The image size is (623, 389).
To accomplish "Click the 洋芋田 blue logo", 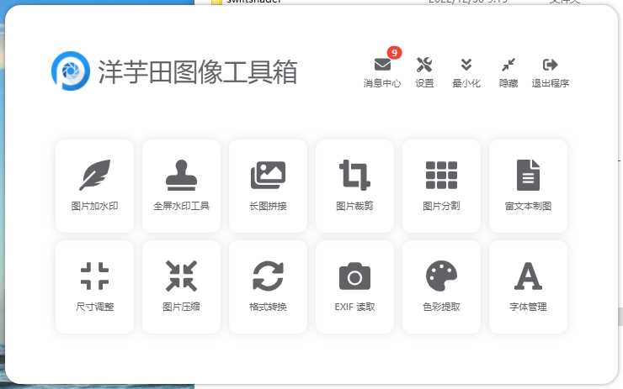I will pyautogui.click(x=71, y=71).
